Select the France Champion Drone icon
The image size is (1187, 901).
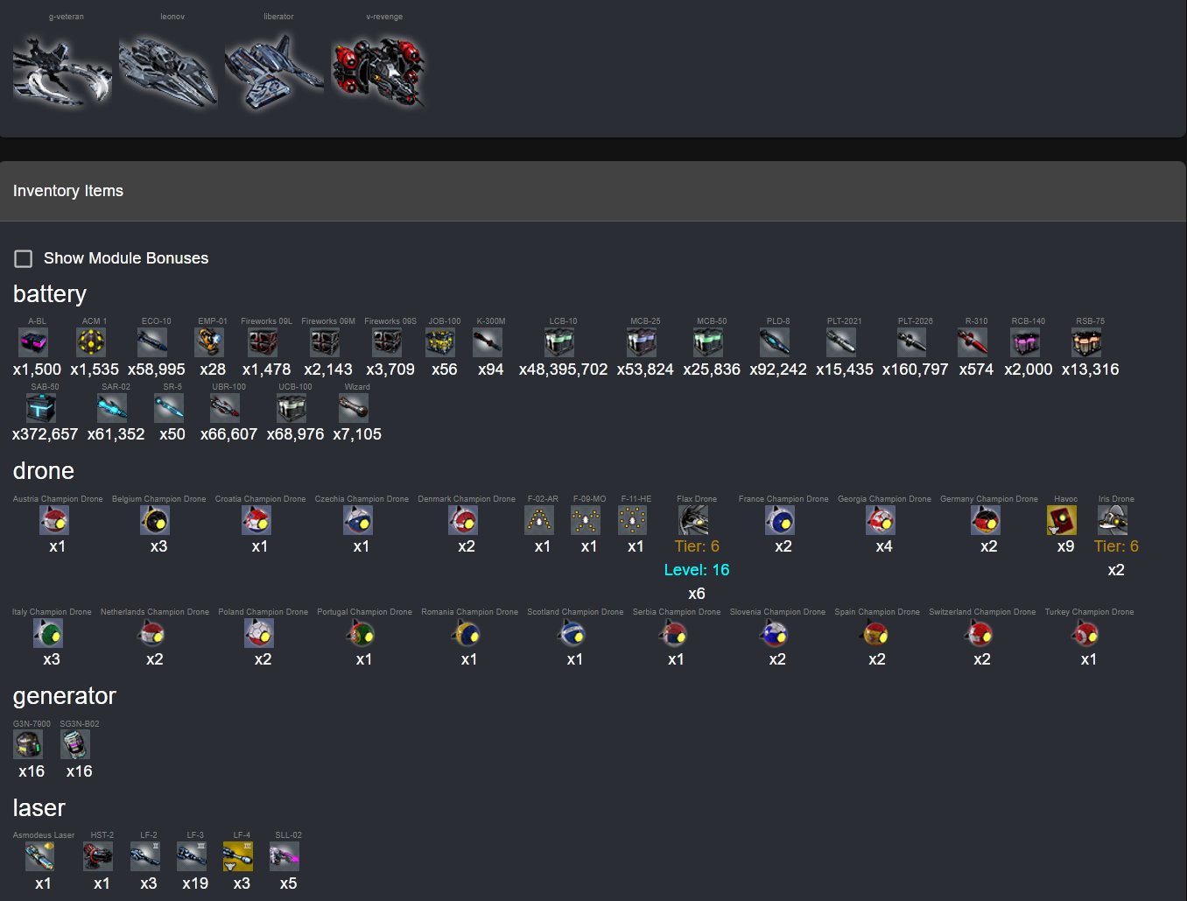click(780, 520)
